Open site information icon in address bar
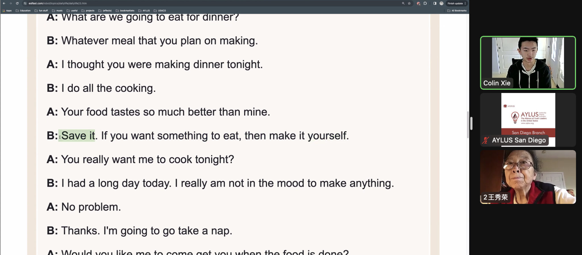582x255 pixels. click(25, 3)
